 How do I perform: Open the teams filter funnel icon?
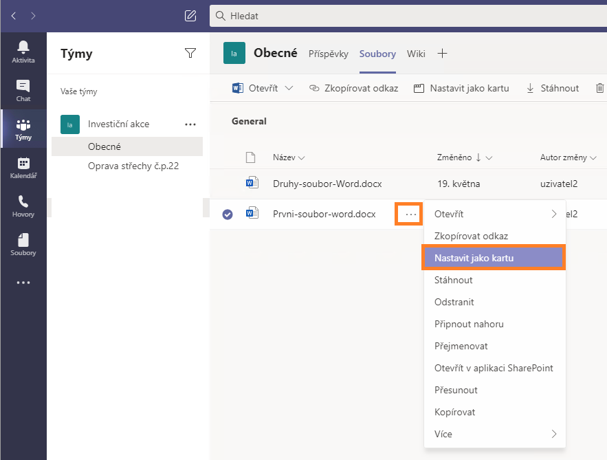[x=190, y=53]
